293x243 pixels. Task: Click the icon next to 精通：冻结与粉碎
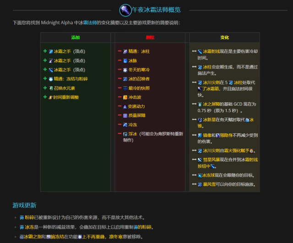51,79
